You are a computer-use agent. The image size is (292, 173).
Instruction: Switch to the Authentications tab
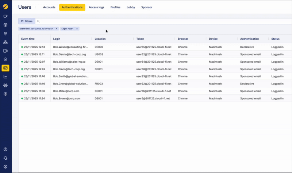[72, 7]
